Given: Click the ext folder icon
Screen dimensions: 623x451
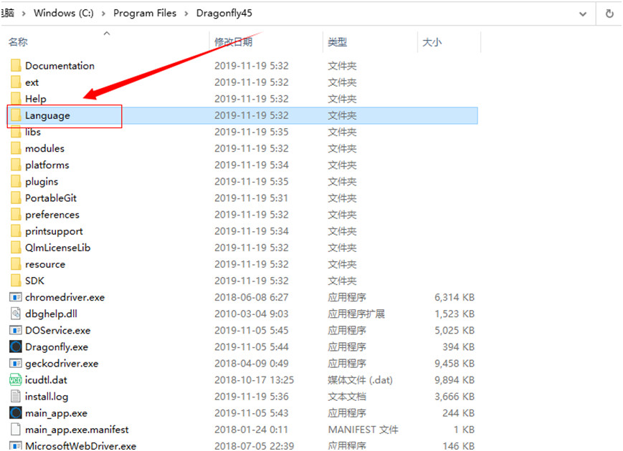Looking at the screenshot, I should pos(16,82).
